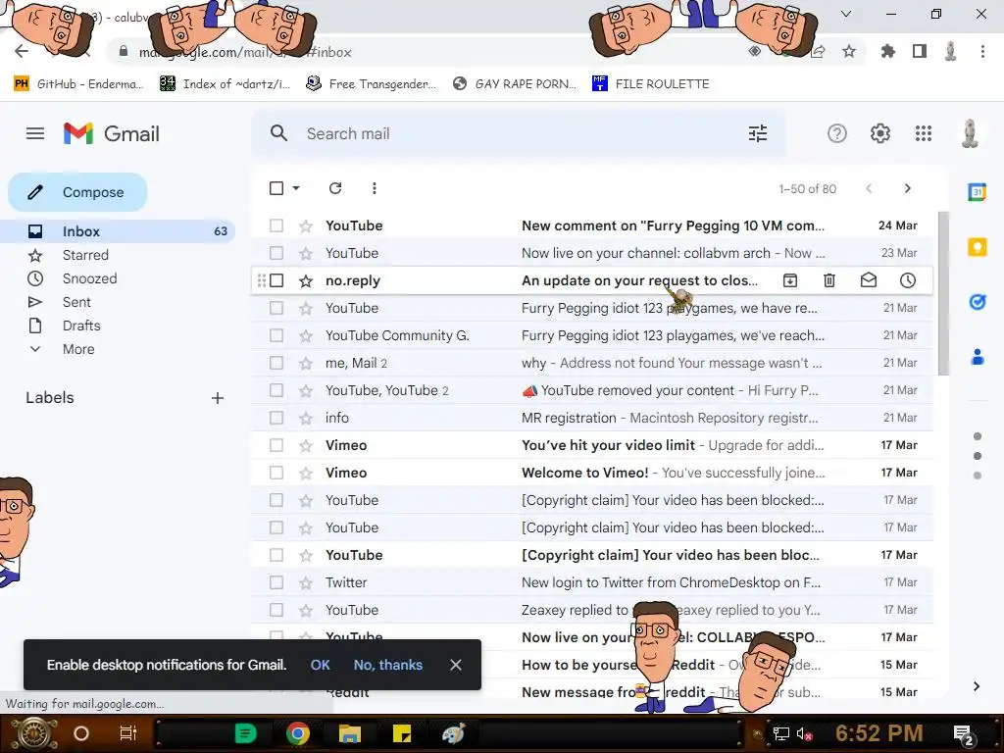Refresh the inbox
The width and height of the screenshot is (1004, 753).
(x=335, y=188)
